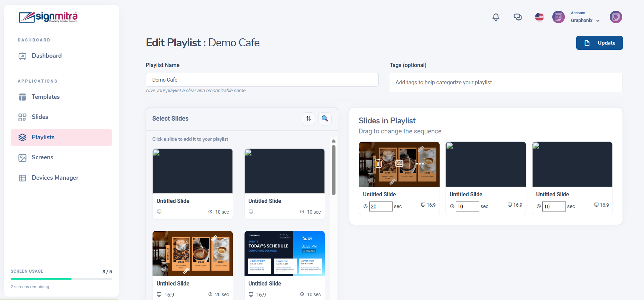Click the second playlist slide's duration field
This screenshot has height=300, width=644.
pos(467,206)
